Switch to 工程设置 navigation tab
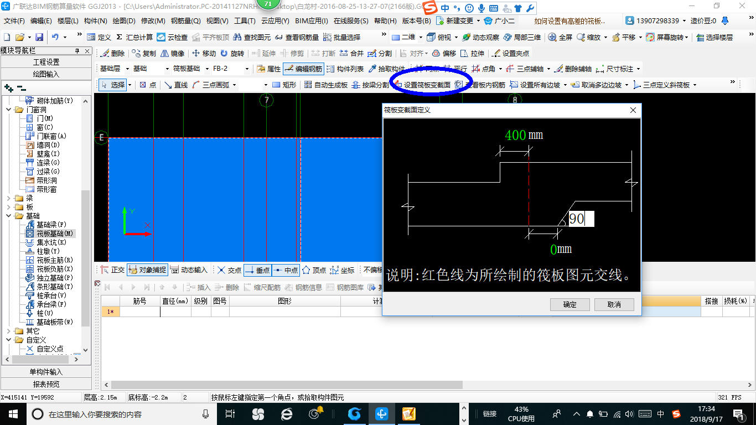The image size is (756, 425). [46, 62]
